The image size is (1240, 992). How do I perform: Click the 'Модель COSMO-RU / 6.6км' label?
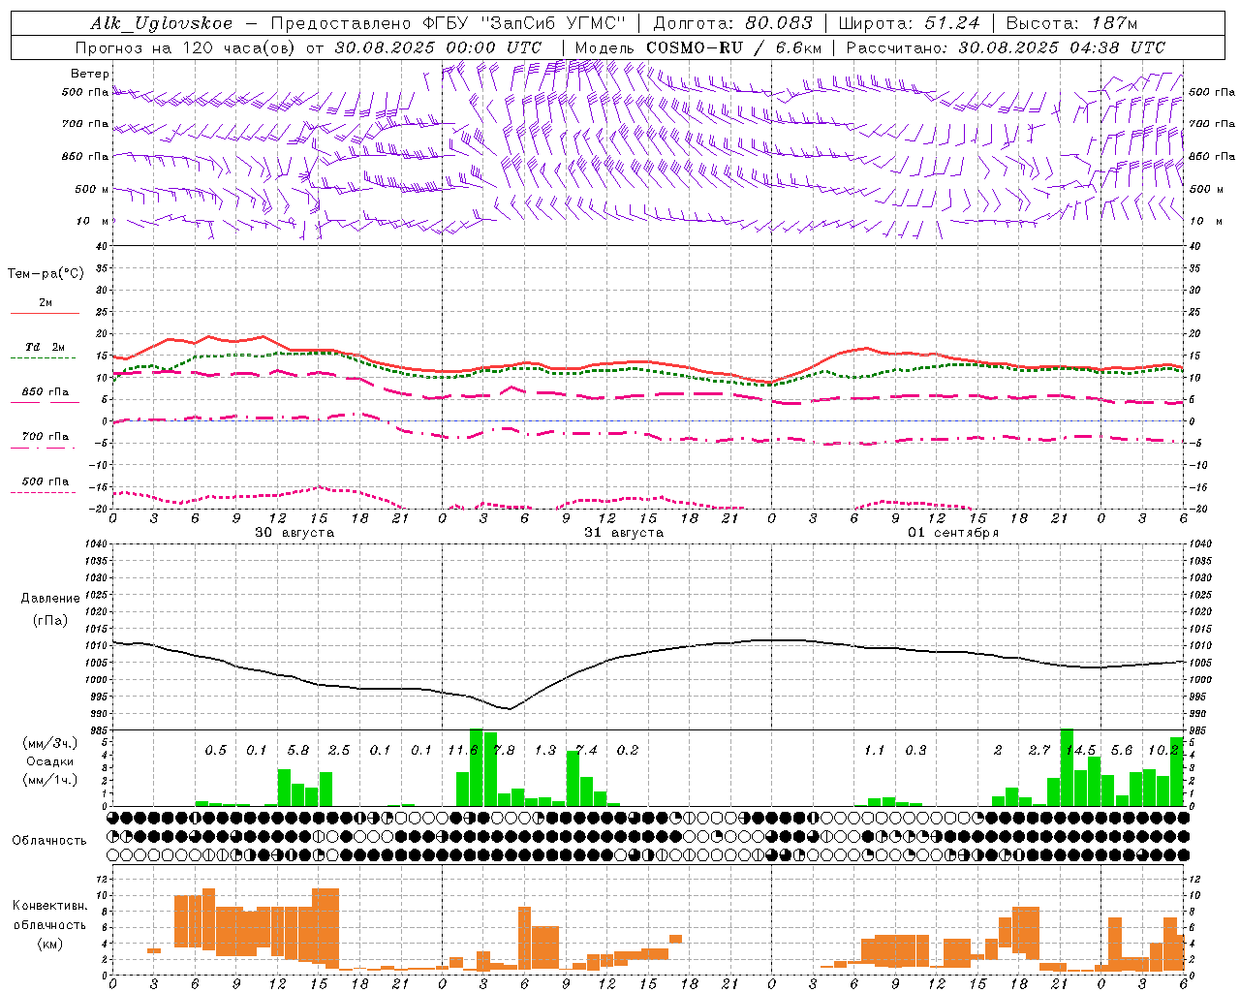[x=697, y=47]
